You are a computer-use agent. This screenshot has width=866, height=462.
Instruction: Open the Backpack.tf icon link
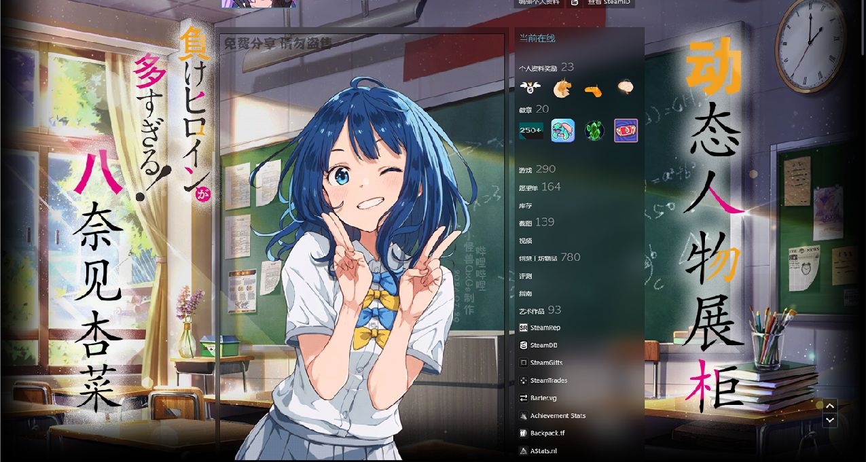524,433
